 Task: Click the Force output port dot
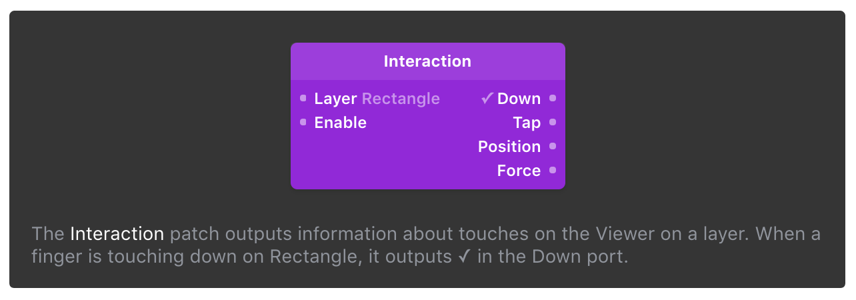tap(553, 170)
